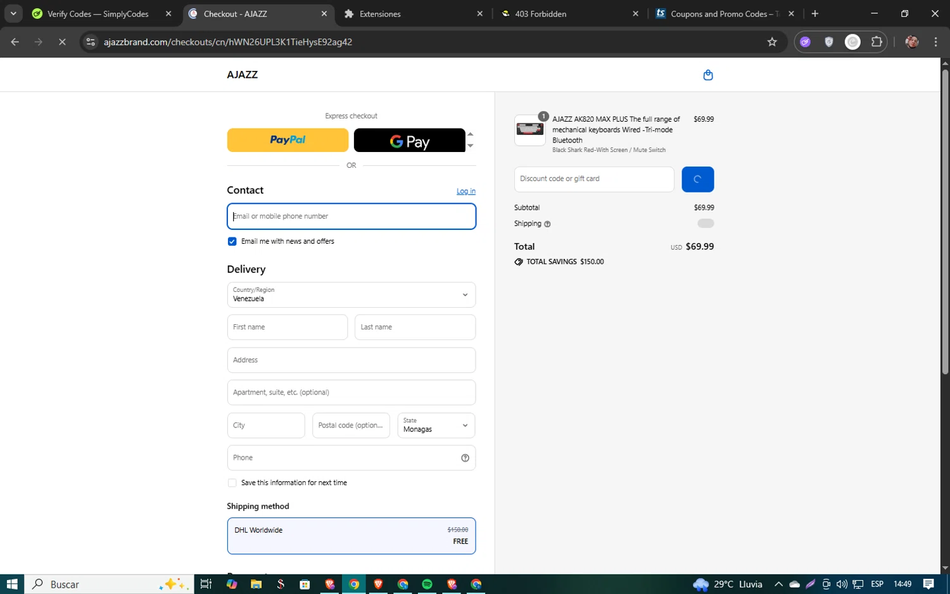Open the State dropdown showing Monagas
Viewport: 950px width, 594px height.
pyautogui.click(x=436, y=426)
